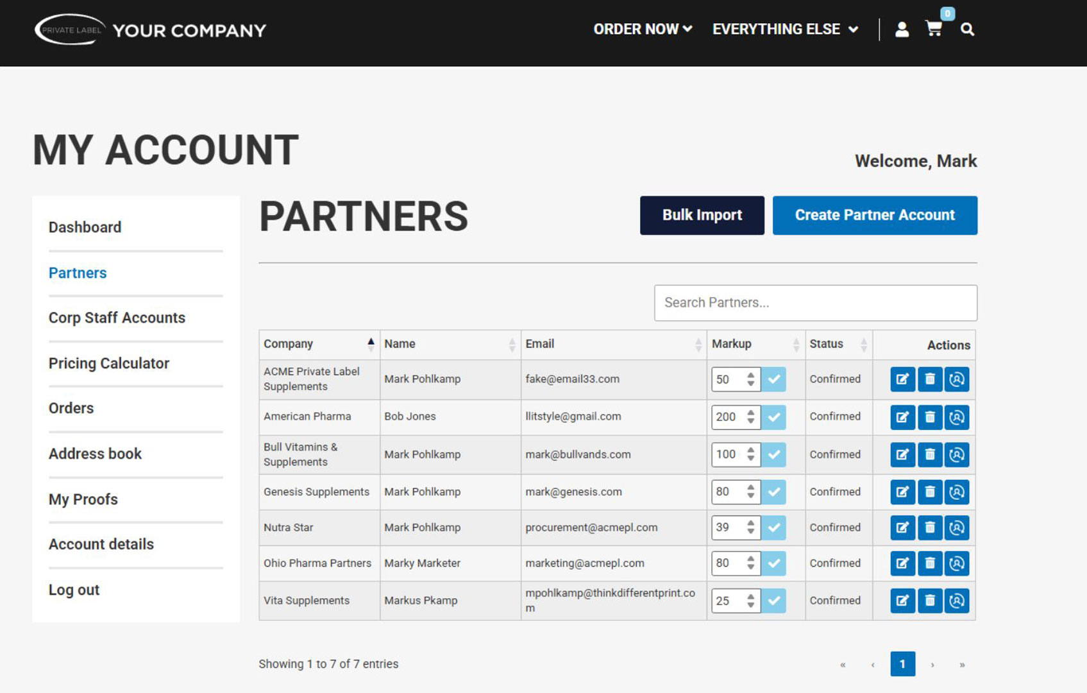Image resolution: width=1087 pixels, height=693 pixels.
Task: Jump to first page in pagination
Action: (843, 665)
